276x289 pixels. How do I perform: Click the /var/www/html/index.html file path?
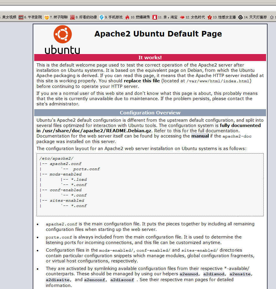click(218, 81)
